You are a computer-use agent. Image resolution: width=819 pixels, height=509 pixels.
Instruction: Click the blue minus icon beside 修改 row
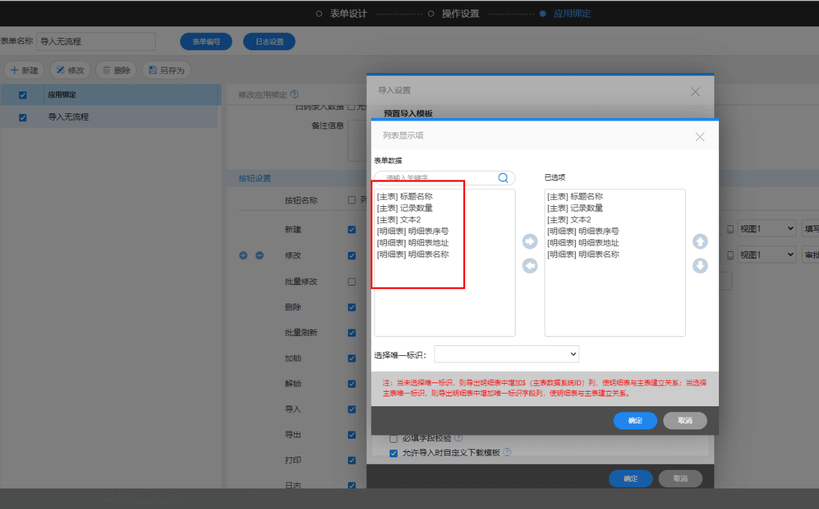[260, 255]
